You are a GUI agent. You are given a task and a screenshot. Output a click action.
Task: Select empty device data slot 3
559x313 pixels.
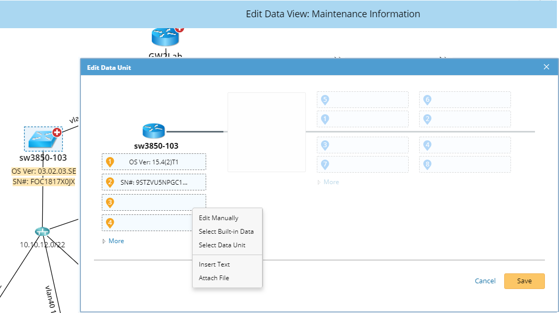(153, 202)
